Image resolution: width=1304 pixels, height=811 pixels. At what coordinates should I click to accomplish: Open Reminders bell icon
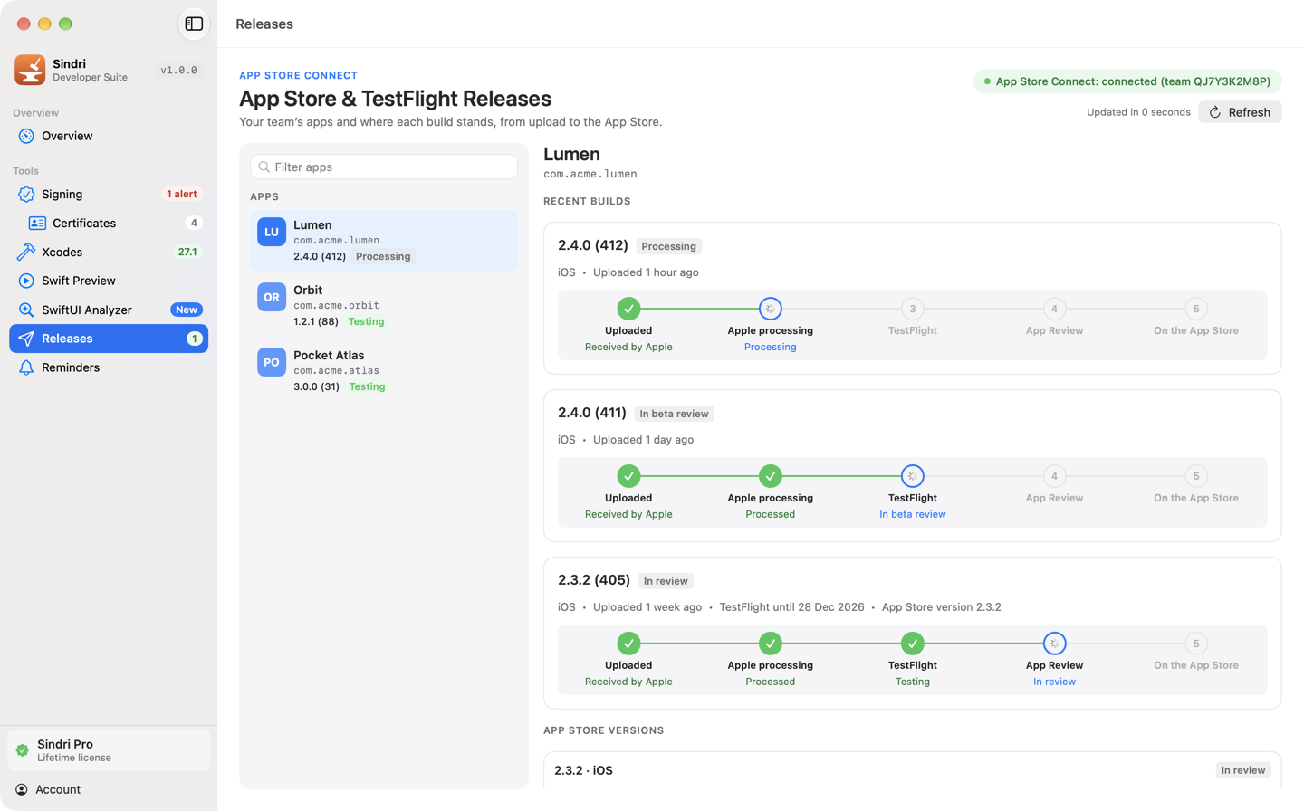26,367
